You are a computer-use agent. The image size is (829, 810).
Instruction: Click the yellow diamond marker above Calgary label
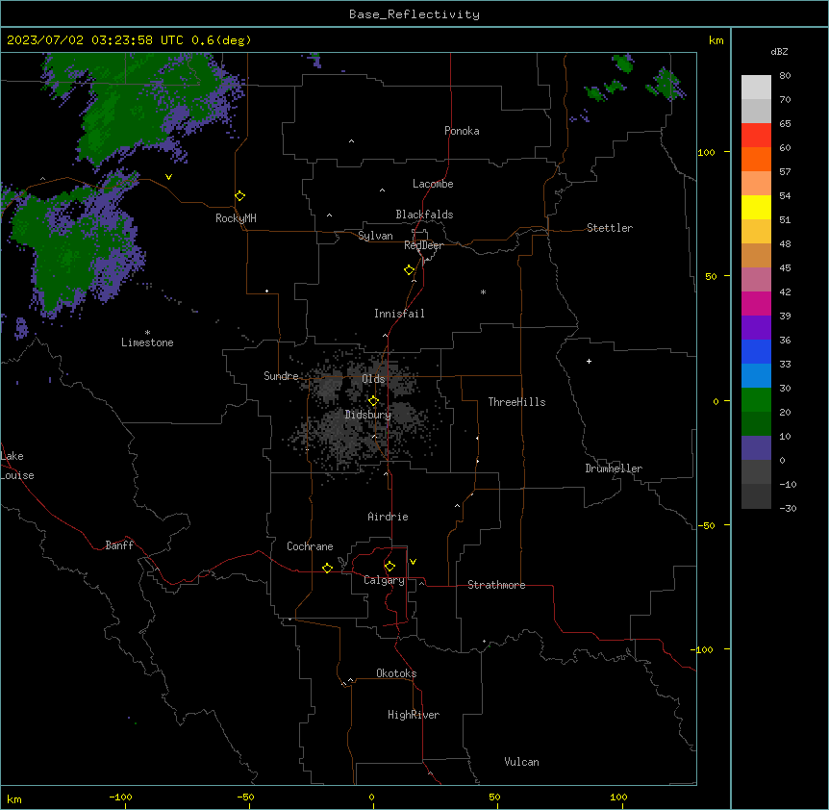[389, 567]
